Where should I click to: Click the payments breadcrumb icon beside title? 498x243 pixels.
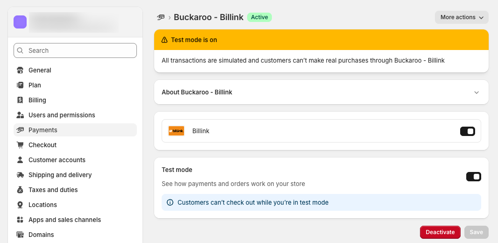[x=161, y=17]
